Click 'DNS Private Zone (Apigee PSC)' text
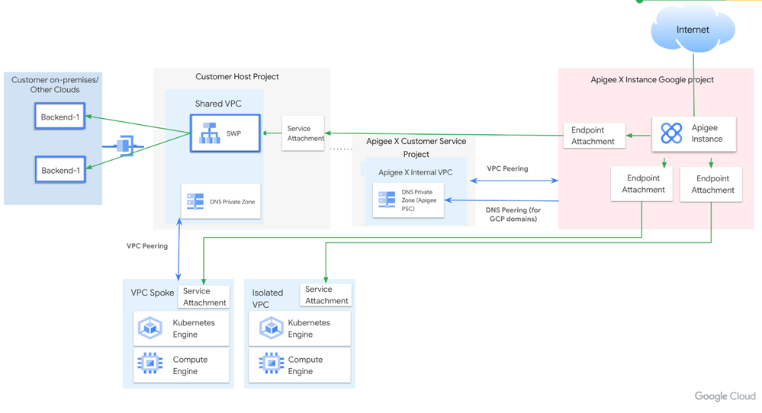The image size is (762, 413). coord(419,200)
